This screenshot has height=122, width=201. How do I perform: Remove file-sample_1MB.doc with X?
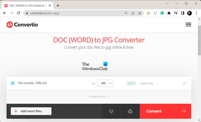click(x=184, y=83)
